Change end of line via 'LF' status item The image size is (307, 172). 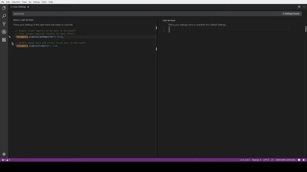(x=272, y=160)
